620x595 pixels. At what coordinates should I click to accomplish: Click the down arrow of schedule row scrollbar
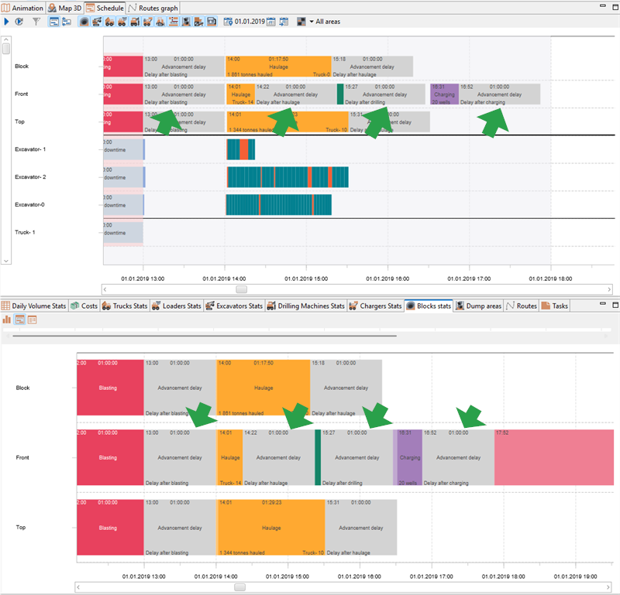[6, 261]
